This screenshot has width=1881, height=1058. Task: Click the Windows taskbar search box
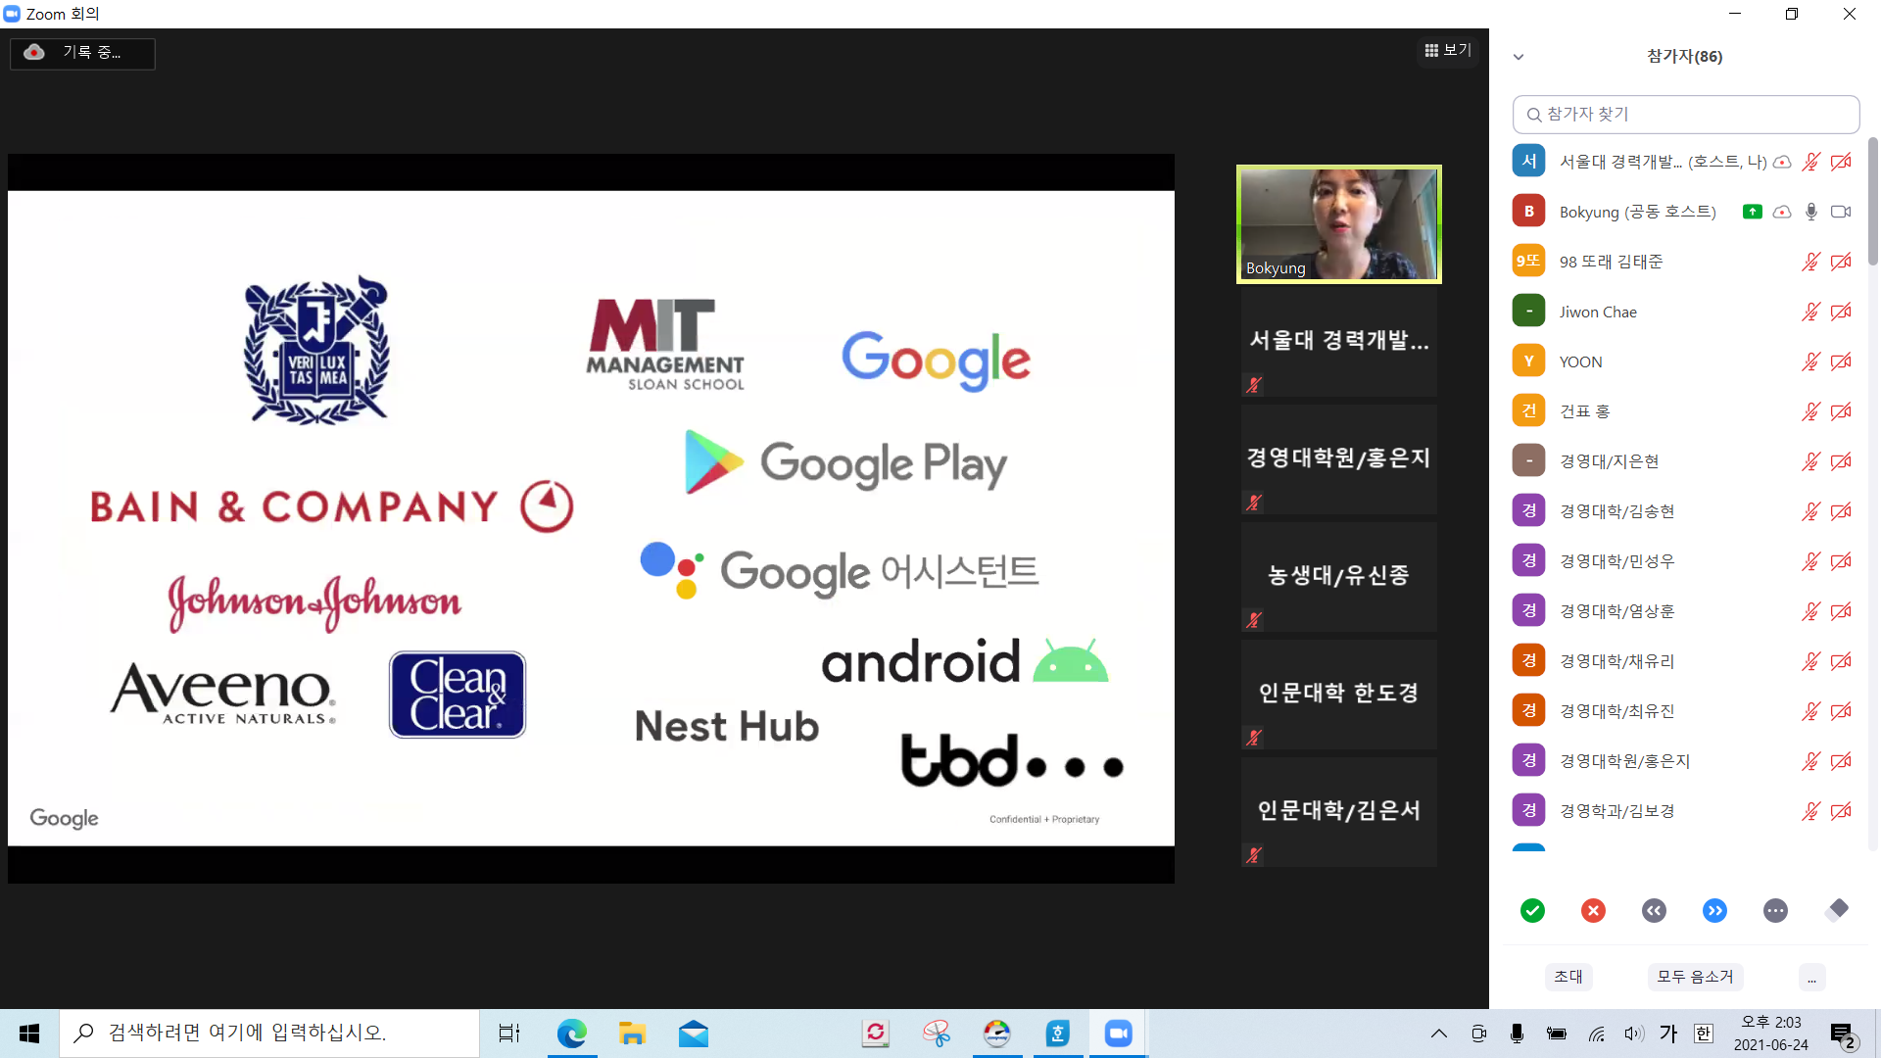pyautogui.click(x=269, y=1034)
